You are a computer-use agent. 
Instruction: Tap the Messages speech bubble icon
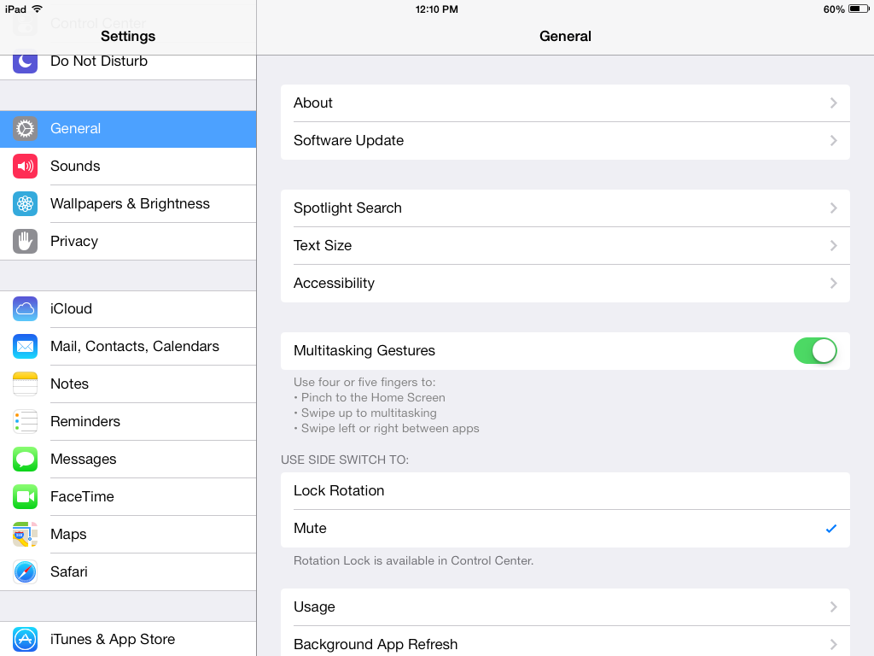[x=25, y=459]
